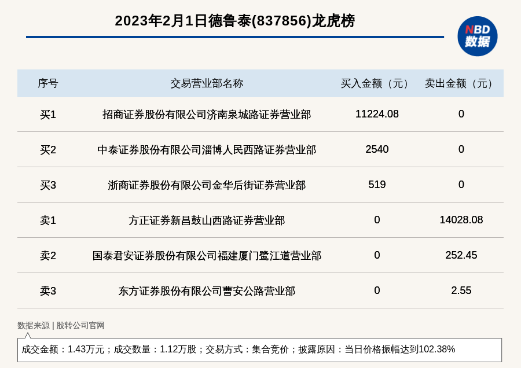Select the 卖2 row label
521x368 pixels.
point(48,256)
